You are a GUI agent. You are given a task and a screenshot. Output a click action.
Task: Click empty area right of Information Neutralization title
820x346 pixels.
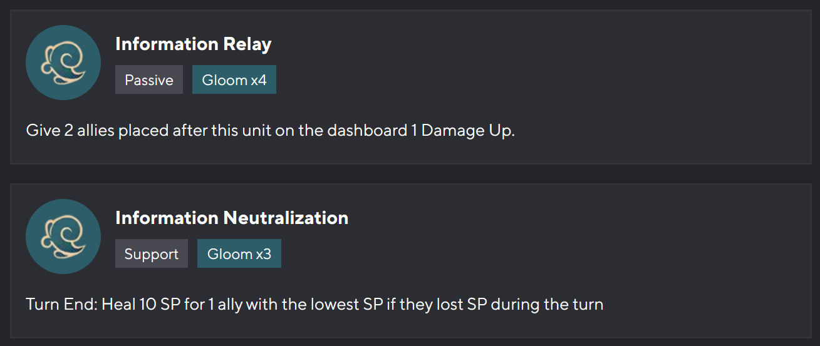pos(532,218)
